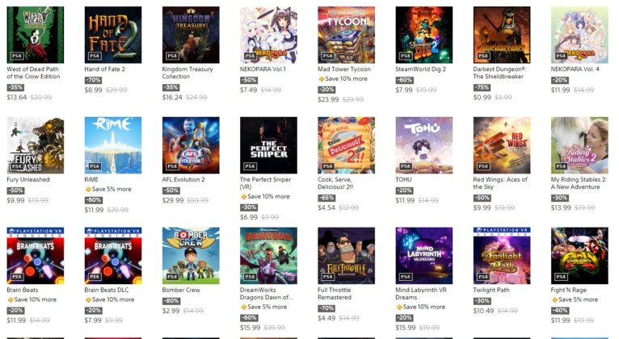Open the Fight'N Rage cover thumbnail

(579, 255)
